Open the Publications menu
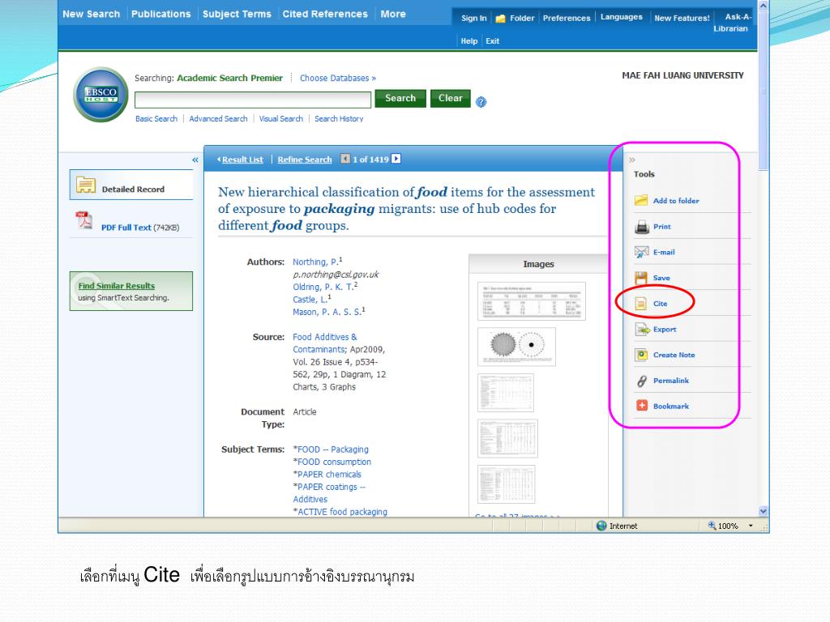This screenshot has width=830, height=622. [x=160, y=14]
